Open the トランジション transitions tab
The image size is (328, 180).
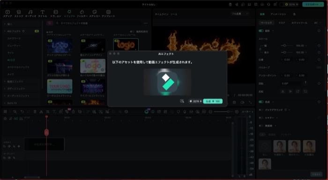pyautogui.click(x=56, y=14)
